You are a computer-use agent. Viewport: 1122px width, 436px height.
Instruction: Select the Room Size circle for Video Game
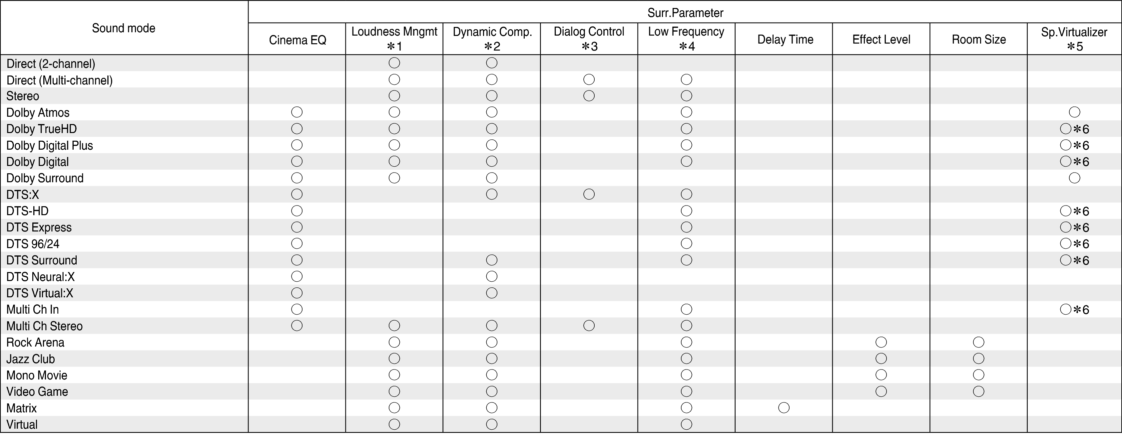[x=979, y=391]
